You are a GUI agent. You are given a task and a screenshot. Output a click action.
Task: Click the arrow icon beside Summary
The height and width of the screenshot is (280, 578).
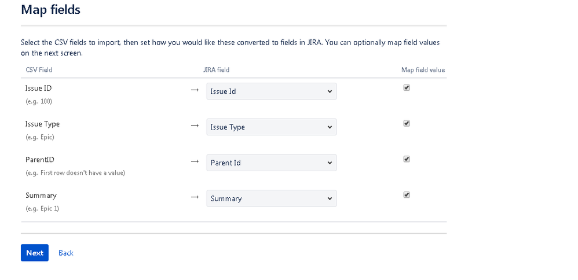[195, 197]
